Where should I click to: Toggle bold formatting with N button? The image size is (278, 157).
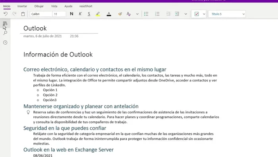coord(71,14)
